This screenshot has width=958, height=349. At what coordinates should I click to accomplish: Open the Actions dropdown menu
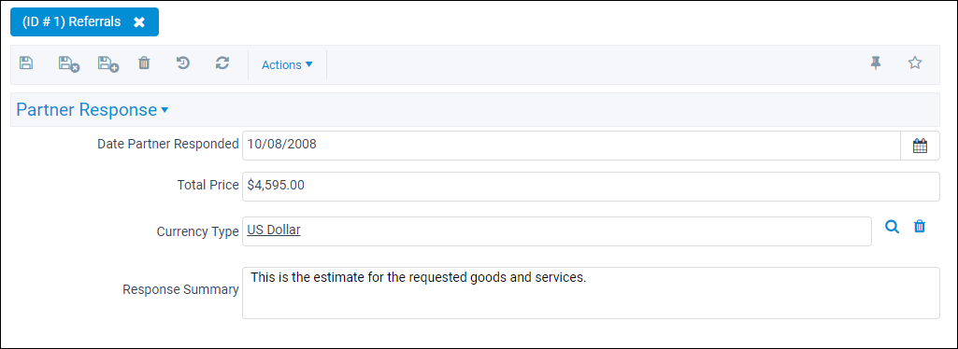tap(287, 64)
